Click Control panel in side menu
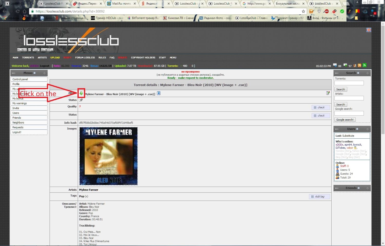The width and height of the screenshot is (385, 246). (20, 79)
